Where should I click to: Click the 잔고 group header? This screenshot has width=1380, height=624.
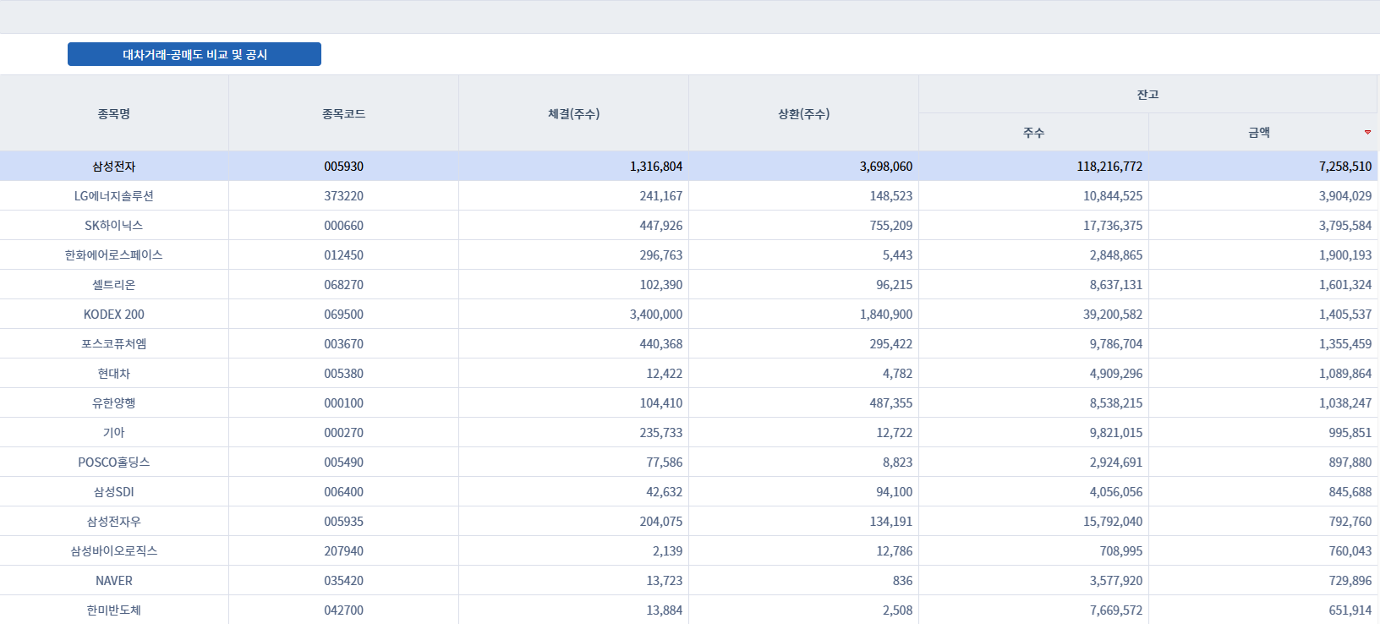(x=1147, y=95)
